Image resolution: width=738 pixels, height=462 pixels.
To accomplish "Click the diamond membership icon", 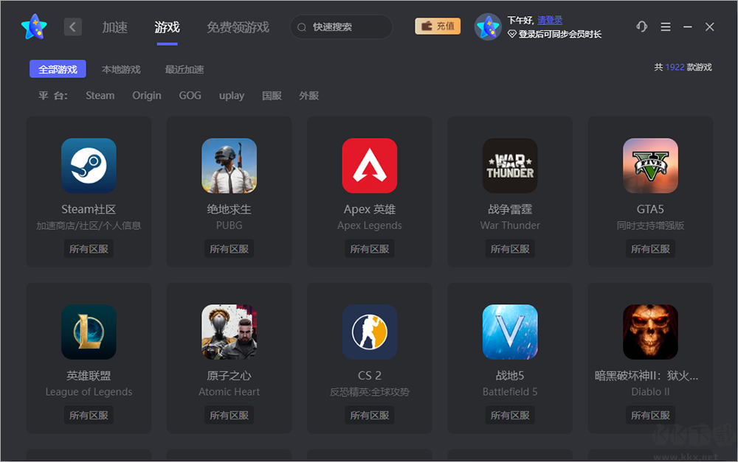I will pyautogui.click(x=512, y=35).
